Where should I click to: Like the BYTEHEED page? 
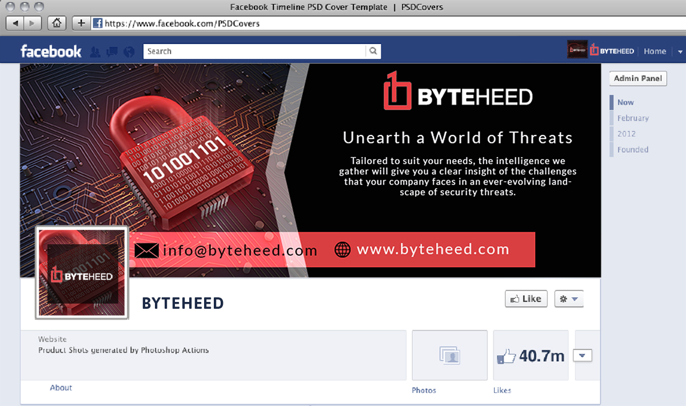526,298
